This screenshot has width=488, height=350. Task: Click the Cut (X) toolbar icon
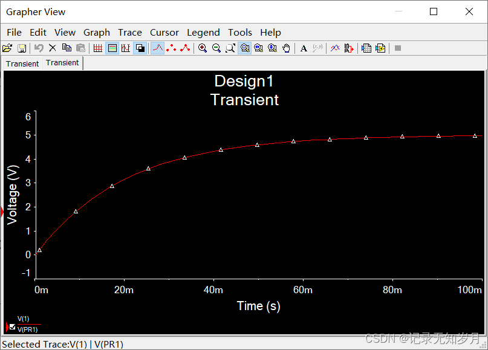click(53, 48)
